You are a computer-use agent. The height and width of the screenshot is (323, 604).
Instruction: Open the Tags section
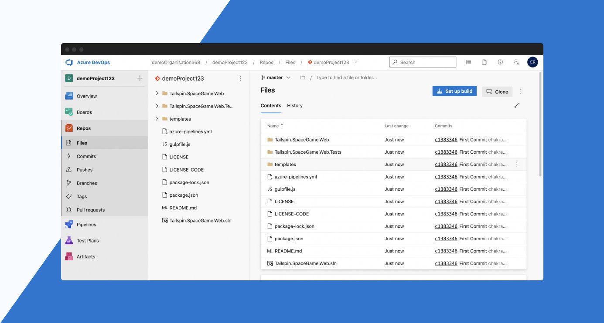click(x=82, y=196)
